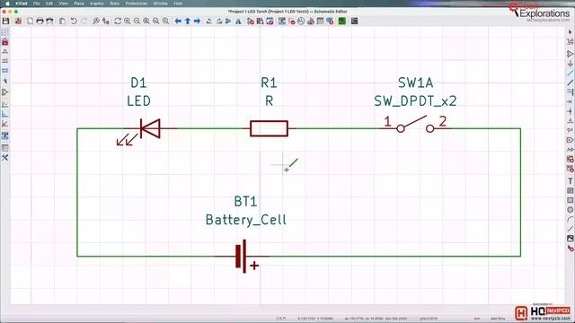Activate the selection arrow tool

[571, 32]
